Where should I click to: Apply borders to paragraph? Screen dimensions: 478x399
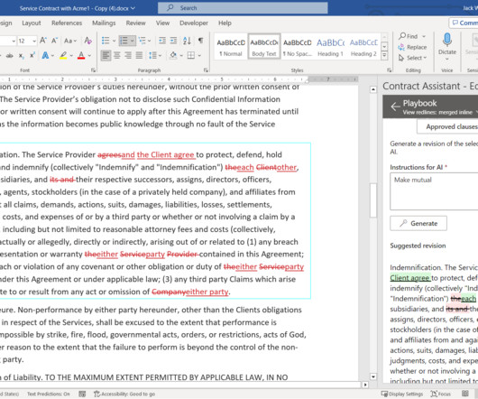(x=191, y=56)
